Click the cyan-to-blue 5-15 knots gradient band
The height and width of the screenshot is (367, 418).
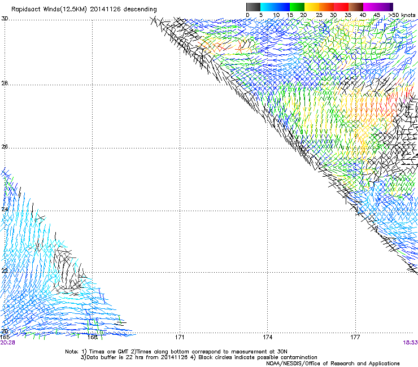click(275, 7)
